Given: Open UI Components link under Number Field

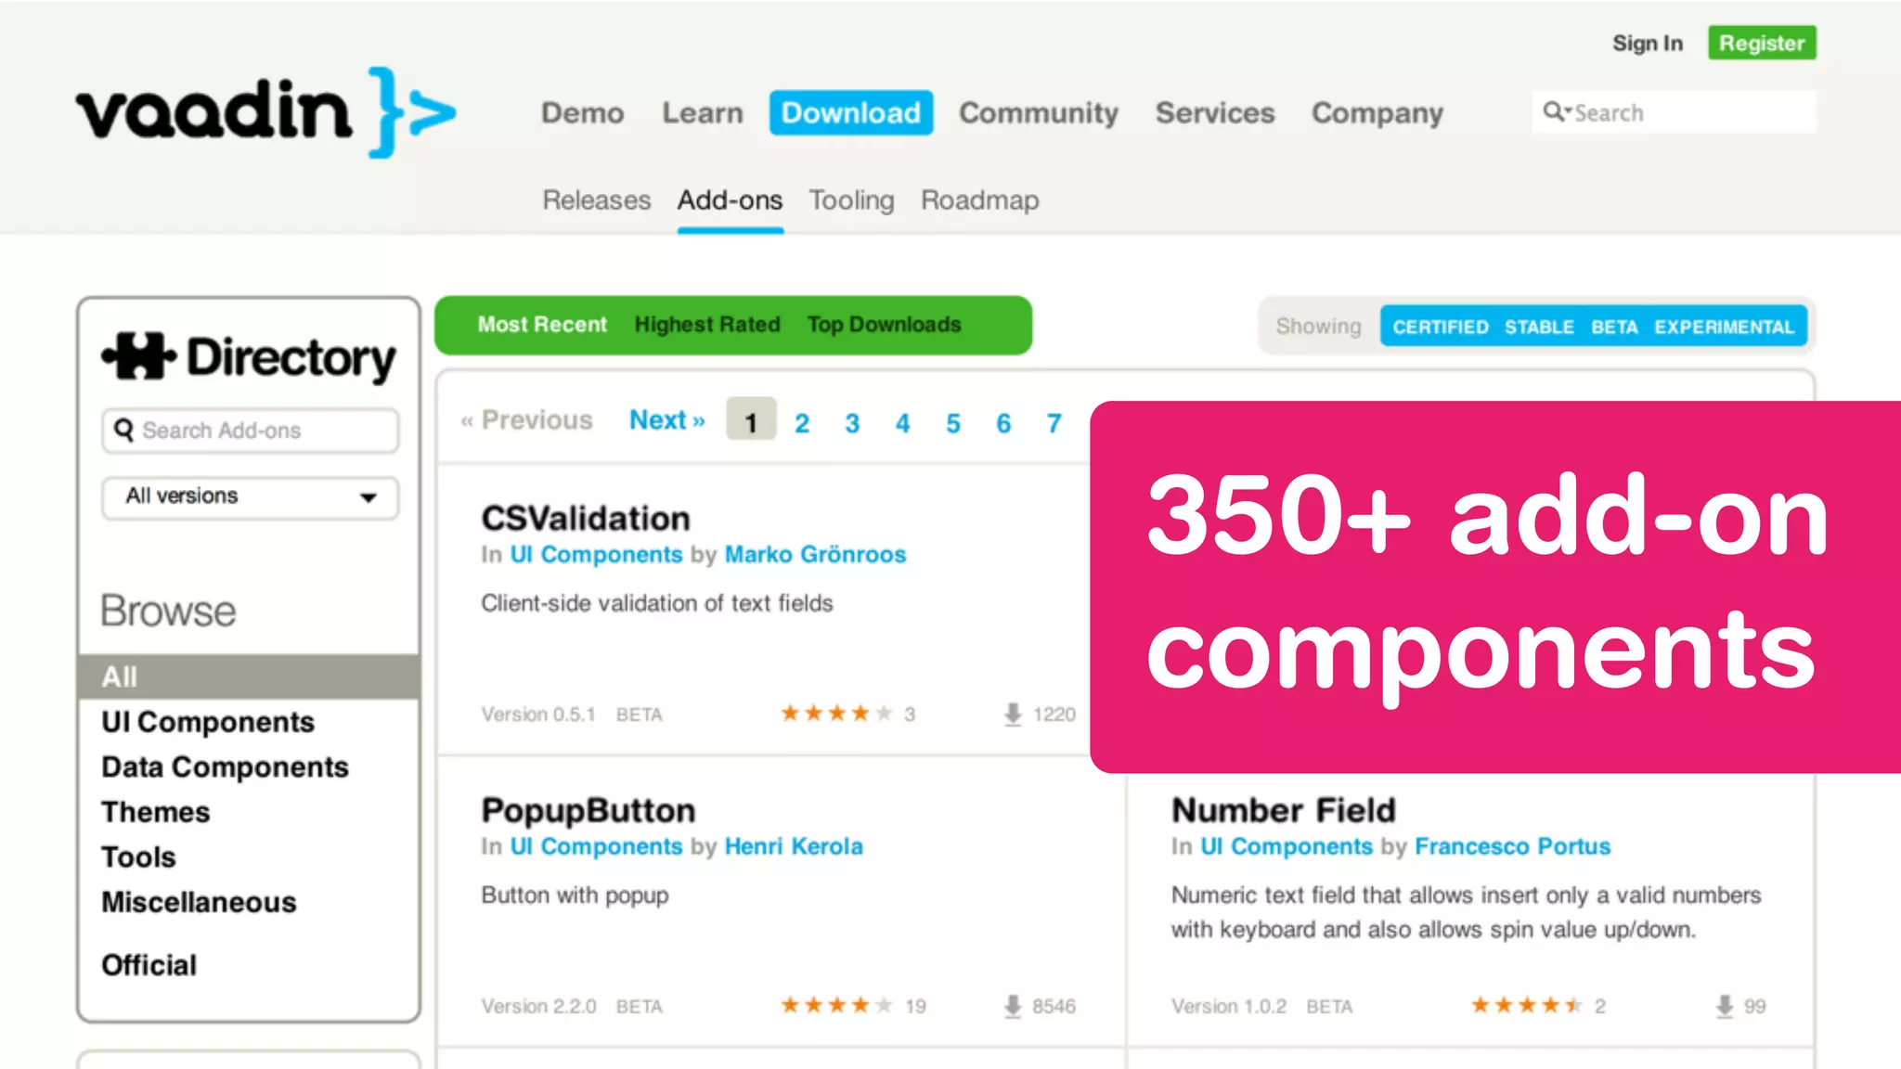Looking at the screenshot, I should [x=1287, y=847].
